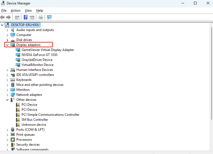Image resolution: width=213 pixels, height=154 pixels.
Task: Open the Action menu
Action: pos(16,11)
